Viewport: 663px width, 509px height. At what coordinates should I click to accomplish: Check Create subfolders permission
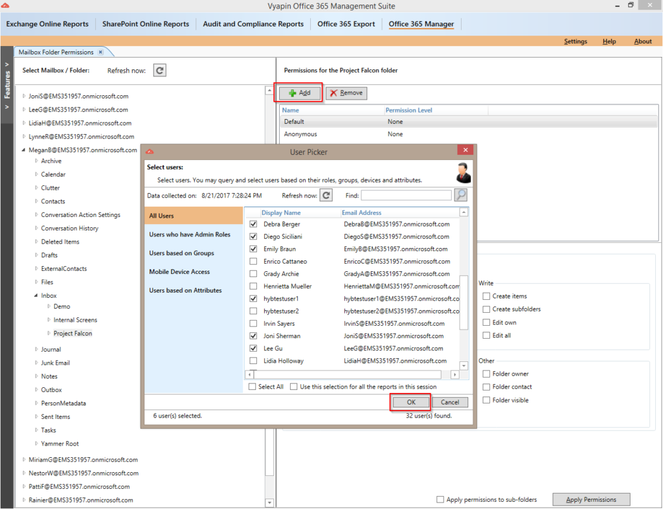(x=486, y=309)
